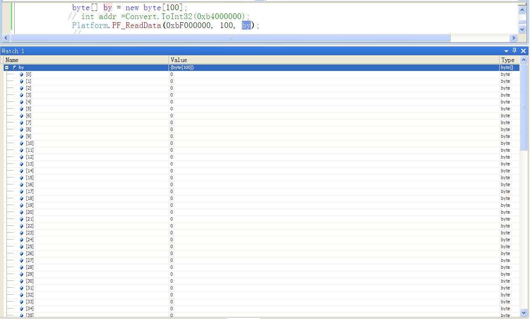Click field icon of element [19]
The height and width of the screenshot is (319, 530).
click(x=21, y=205)
